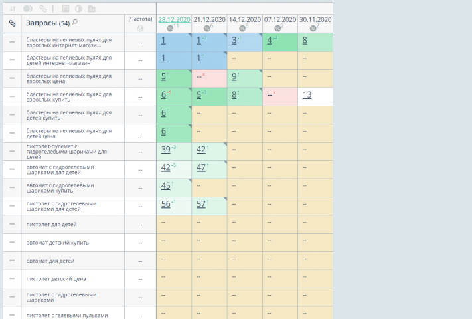Open position 47 in the 21.12.2020 column
The image size is (472, 319).
tap(200, 167)
